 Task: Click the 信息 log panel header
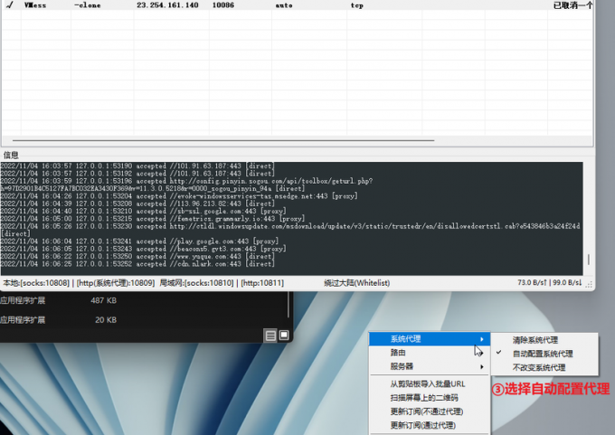tap(12, 156)
